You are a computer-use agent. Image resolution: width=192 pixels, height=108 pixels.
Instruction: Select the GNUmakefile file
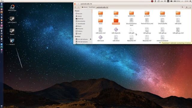[162, 21]
